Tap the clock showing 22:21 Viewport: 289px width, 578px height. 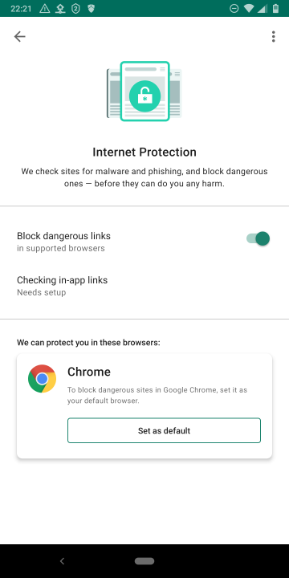[x=22, y=9]
